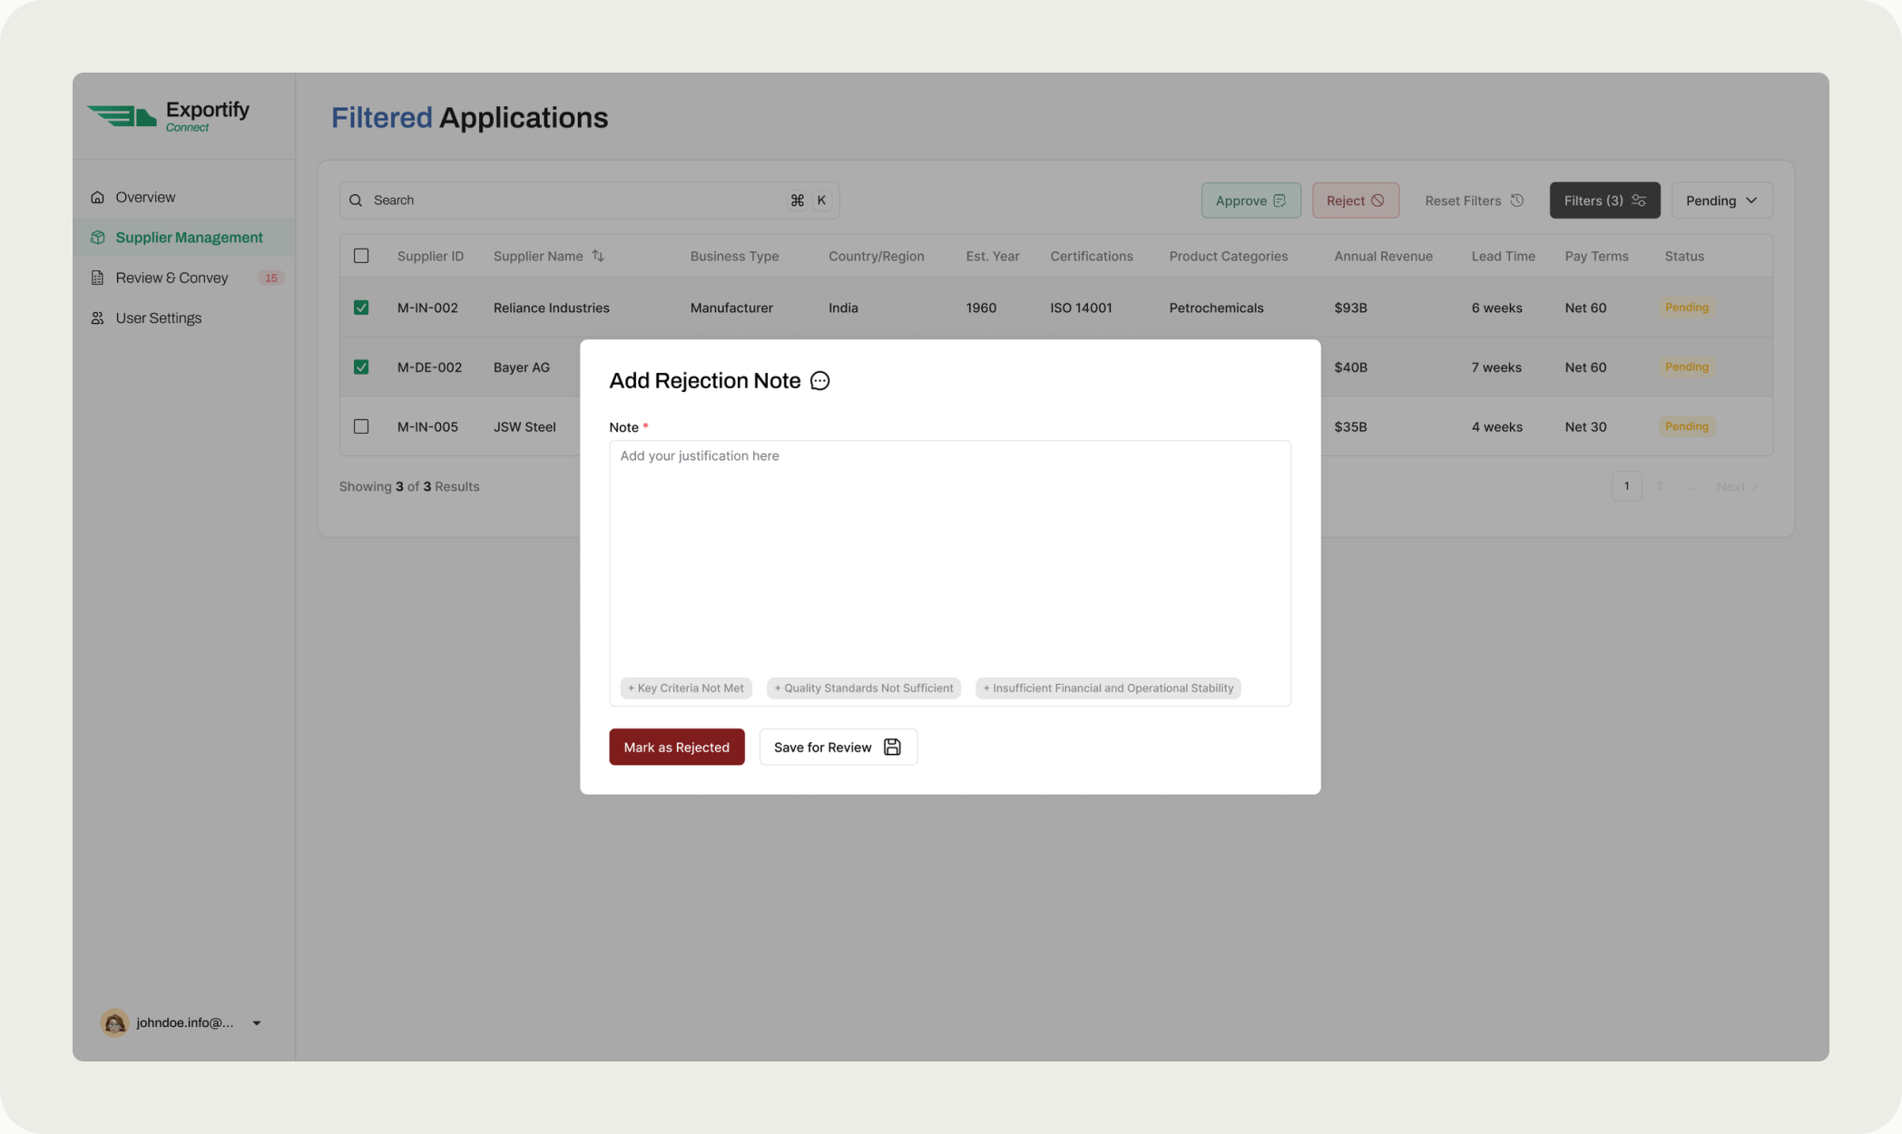Click the User Settings people icon
This screenshot has height=1134, width=1902.
[97, 318]
